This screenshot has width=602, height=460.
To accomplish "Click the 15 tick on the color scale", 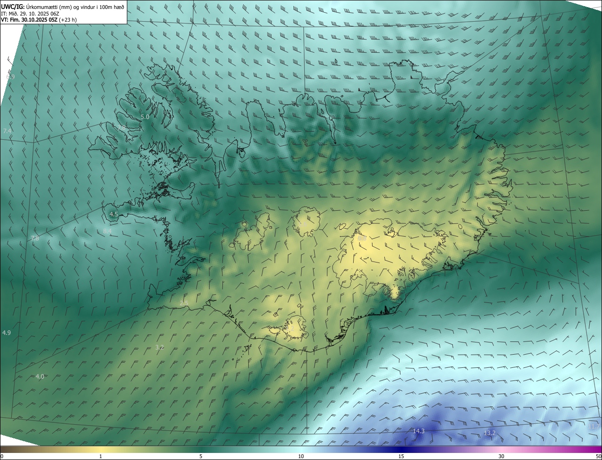I will tap(401, 456).
